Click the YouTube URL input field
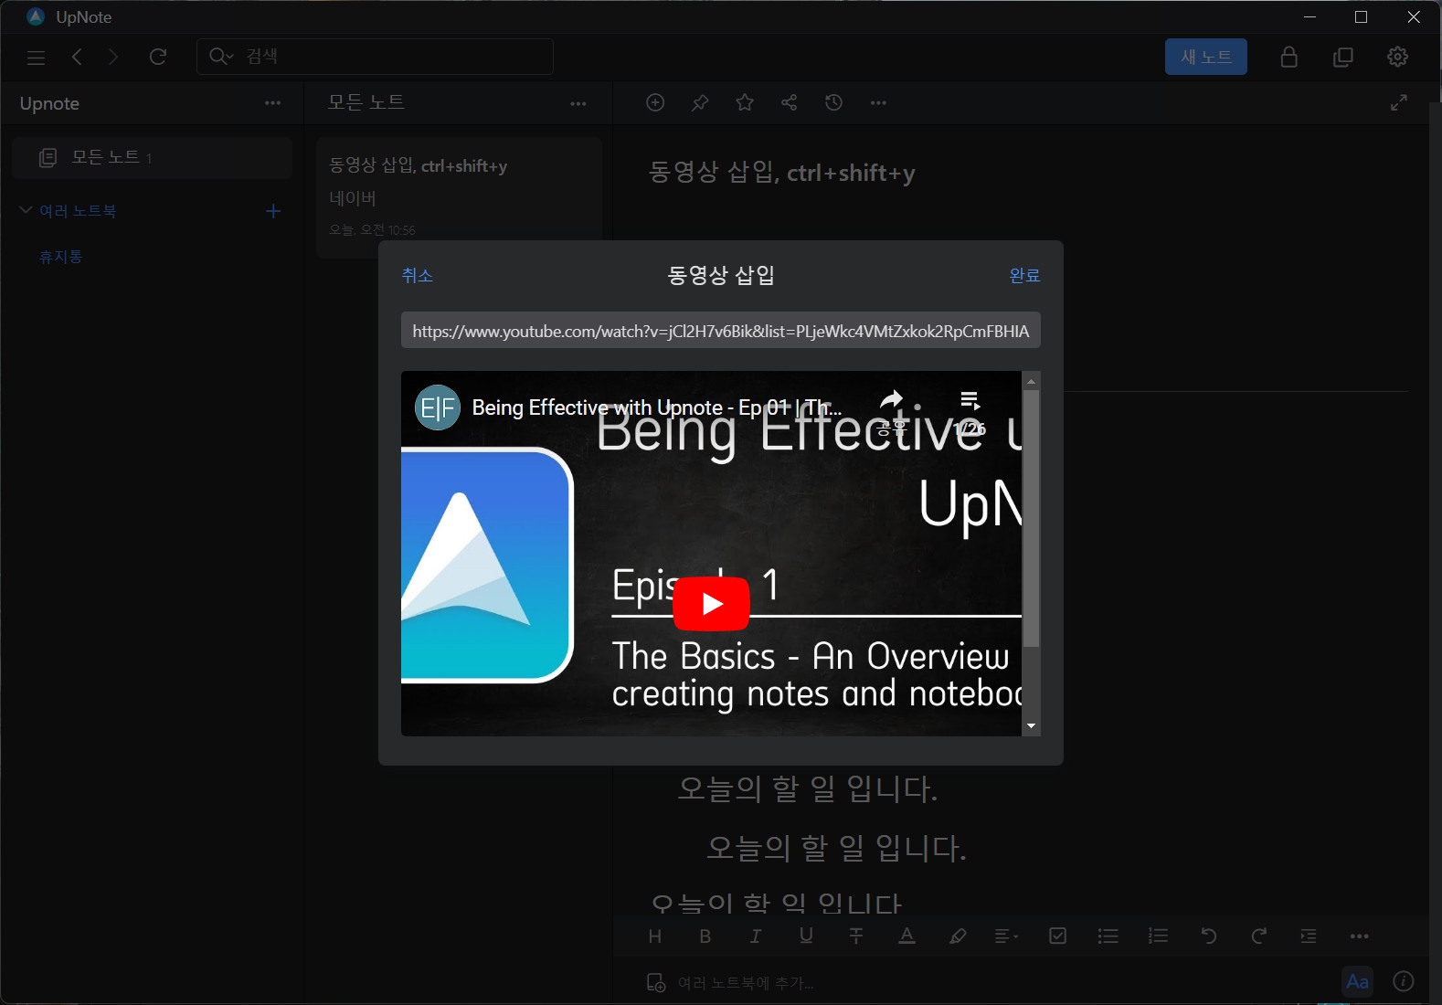 coord(720,331)
